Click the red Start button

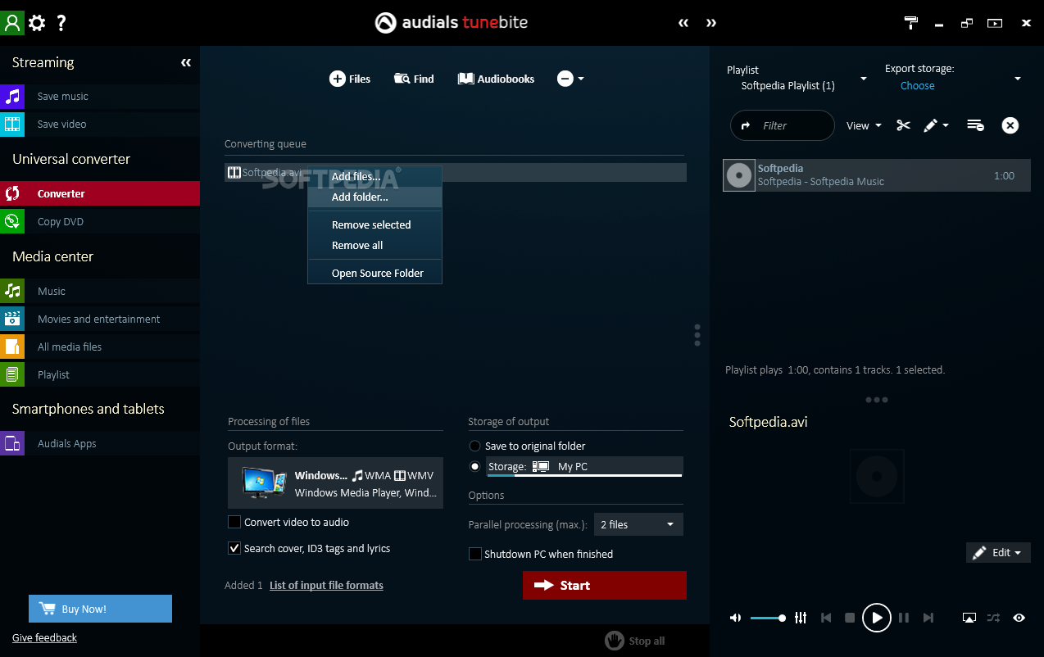[605, 586]
